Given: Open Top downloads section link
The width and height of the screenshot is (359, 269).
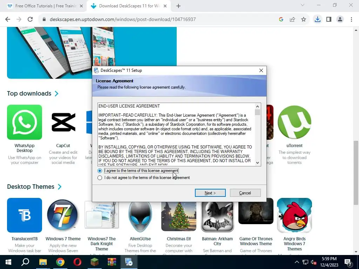Looking at the screenshot, I should point(29,94).
